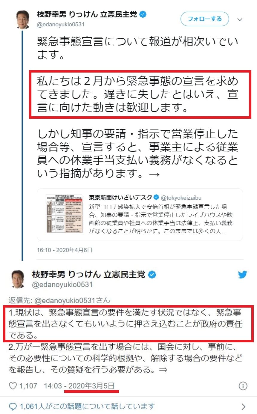Open the chevron menu beside follow button

click(240, 19)
